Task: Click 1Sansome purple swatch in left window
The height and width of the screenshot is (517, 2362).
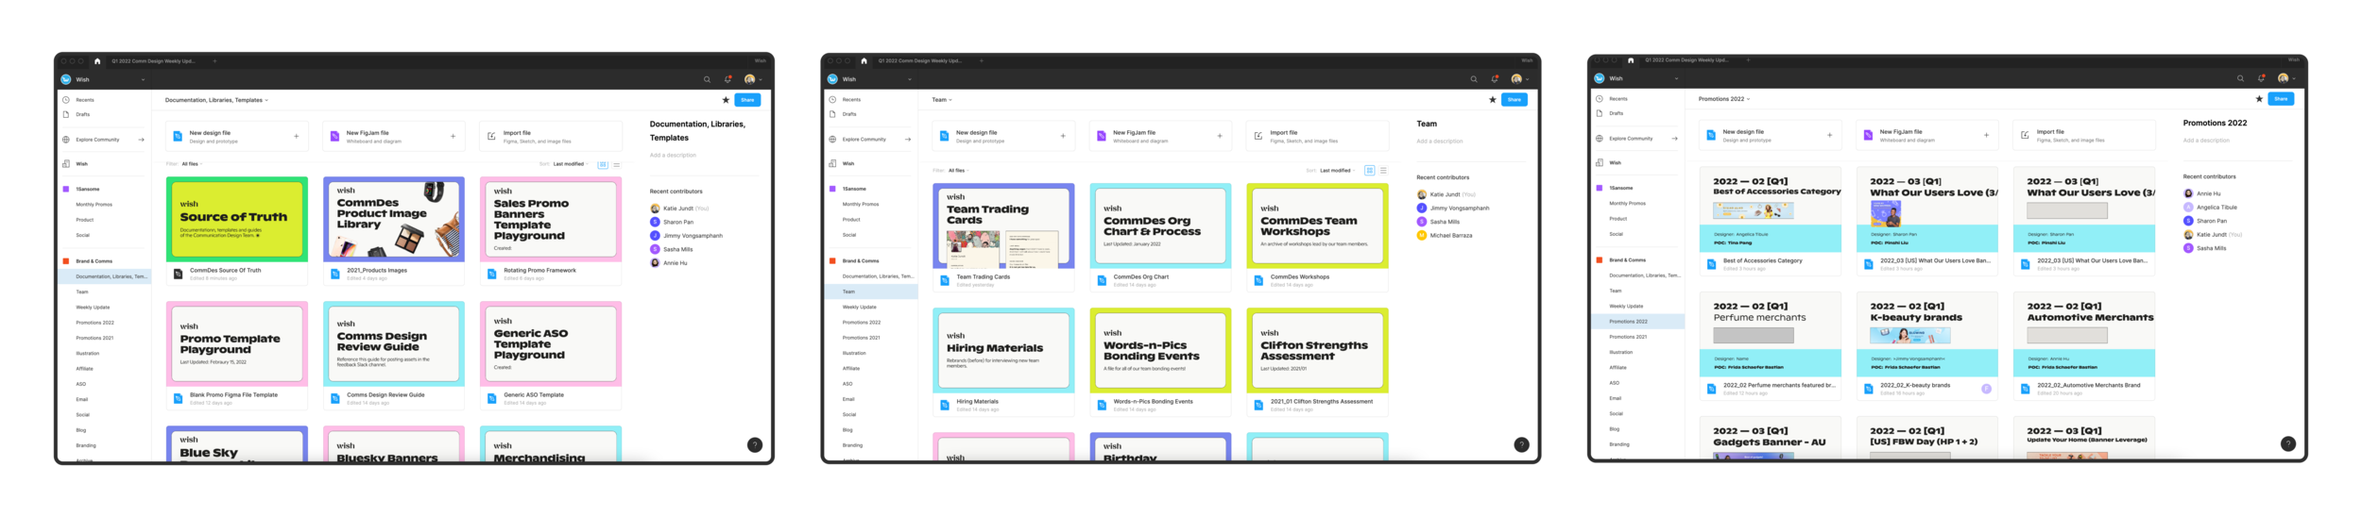Action: [66, 190]
